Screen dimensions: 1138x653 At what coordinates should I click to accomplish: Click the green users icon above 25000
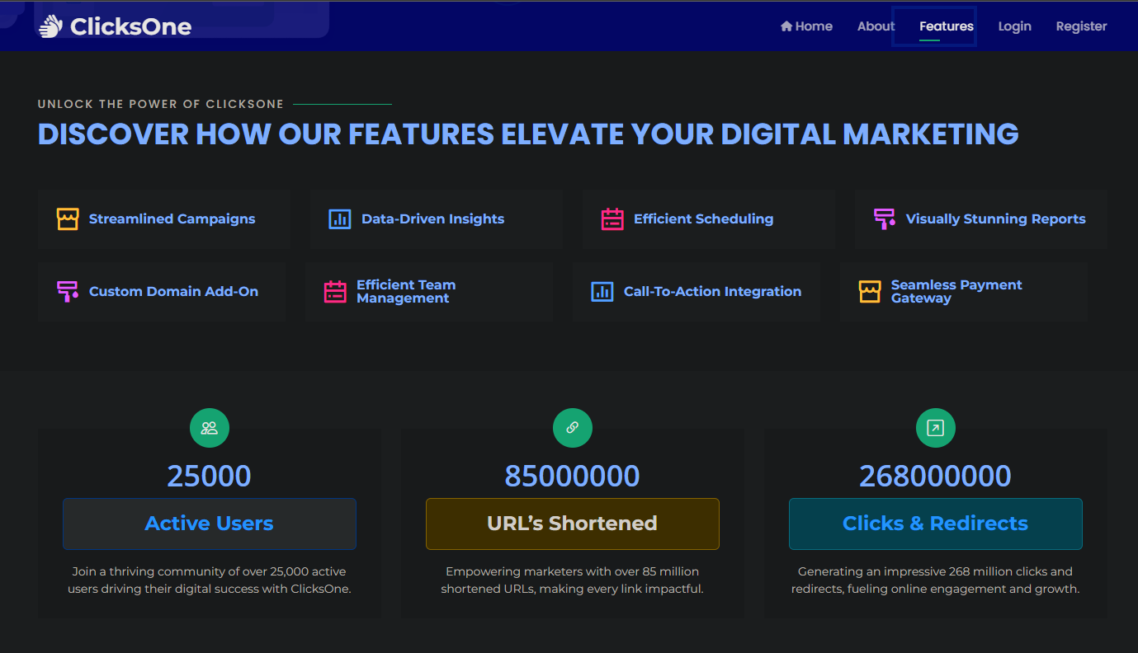pyautogui.click(x=210, y=428)
